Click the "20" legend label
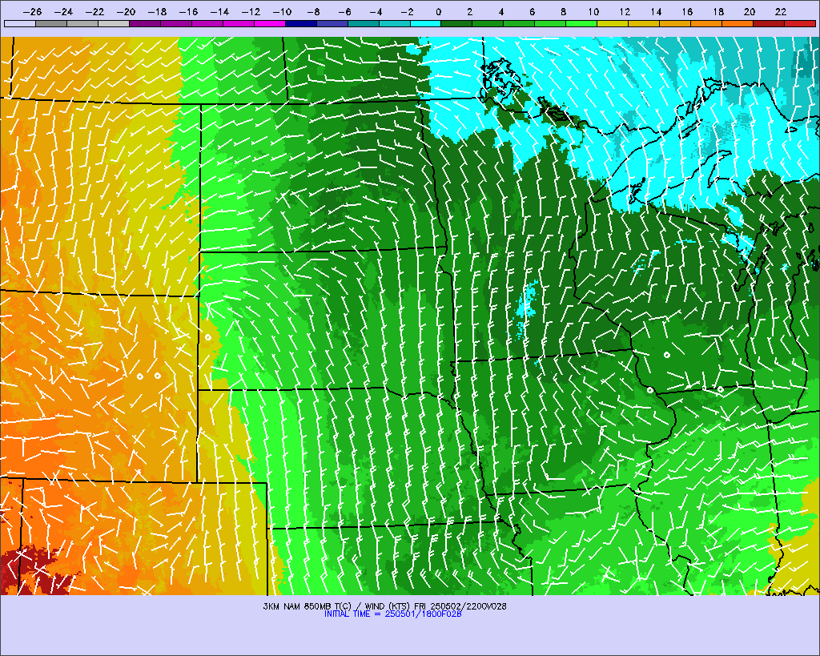Viewport: 820px width, 656px height. click(x=750, y=12)
